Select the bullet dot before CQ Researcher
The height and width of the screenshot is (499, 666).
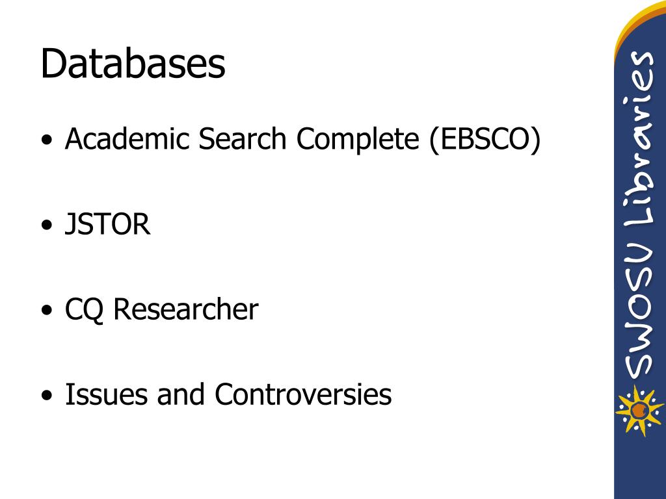tap(47, 310)
